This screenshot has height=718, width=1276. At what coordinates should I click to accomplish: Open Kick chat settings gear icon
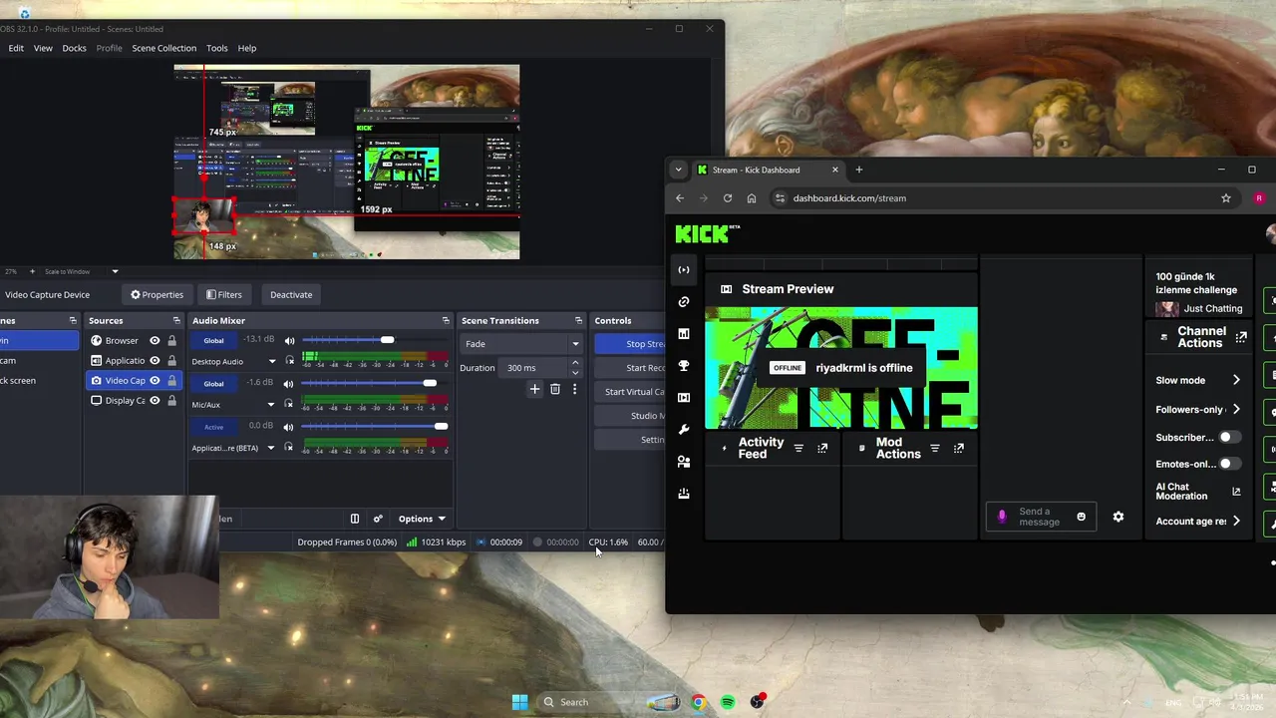coord(1117,517)
